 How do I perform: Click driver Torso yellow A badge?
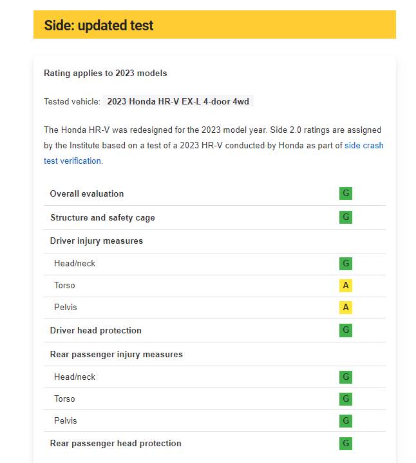click(x=346, y=286)
